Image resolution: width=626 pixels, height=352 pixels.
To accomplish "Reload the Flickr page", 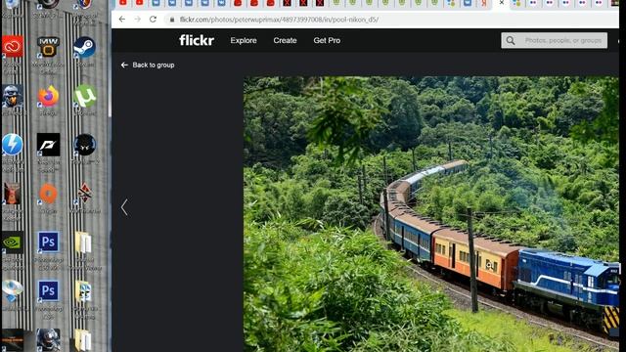I will (153, 20).
